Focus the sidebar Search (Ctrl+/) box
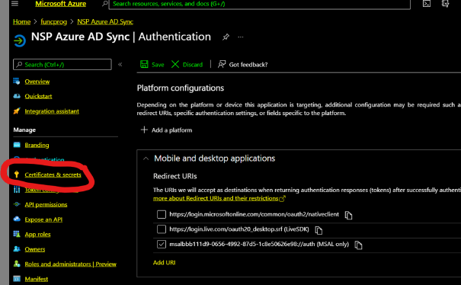Image resolution: width=461 pixels, height=285 pixels. [62, 65]
